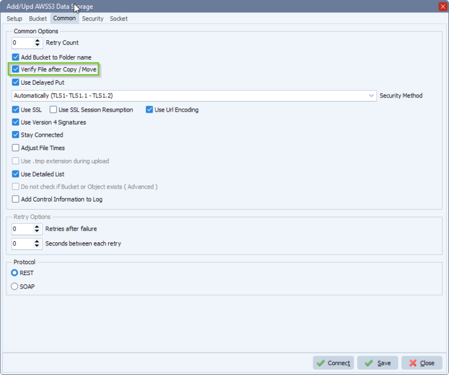
Task: Toggle Stay Connected checkbox
Action: tap(16, 135)
